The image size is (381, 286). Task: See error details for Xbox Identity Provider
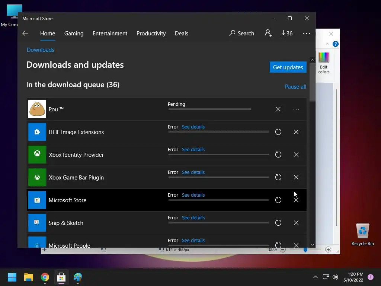[x=193, y=149]
